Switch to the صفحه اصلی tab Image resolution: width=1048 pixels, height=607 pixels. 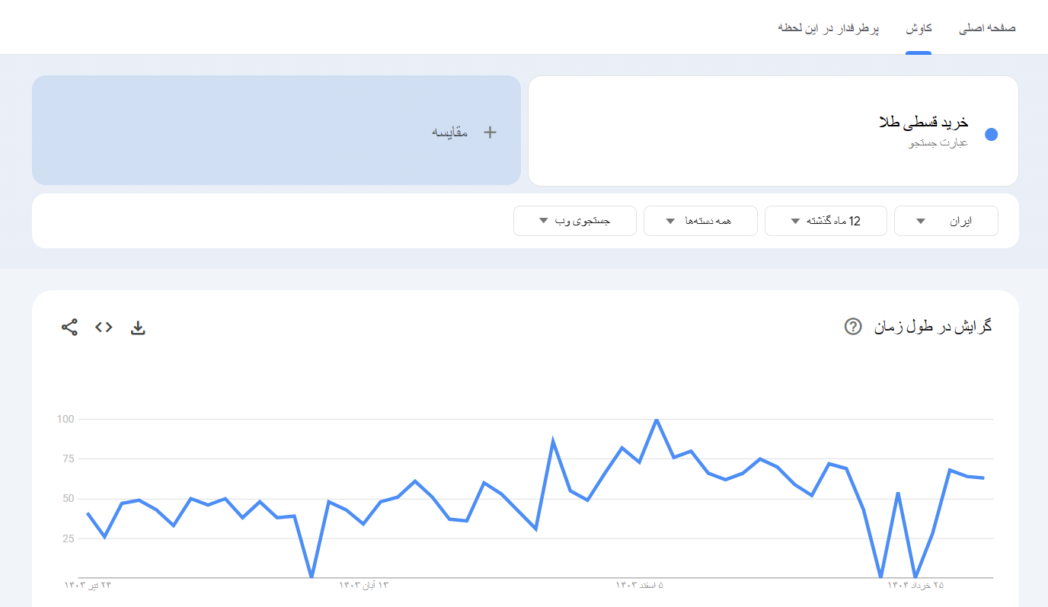[987, 27]
